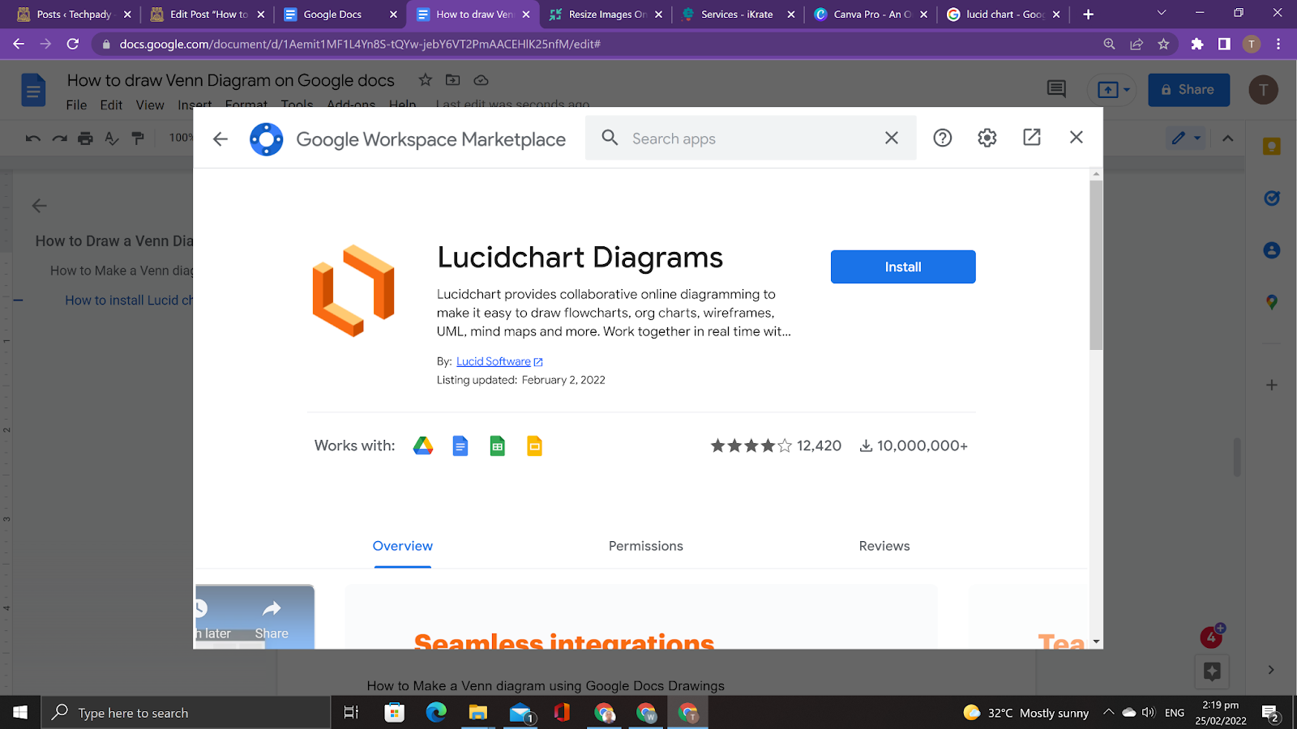Viewport: 1297px width, 729px height.
Task: Open the View menu in Docs
Action: [150, 105]
